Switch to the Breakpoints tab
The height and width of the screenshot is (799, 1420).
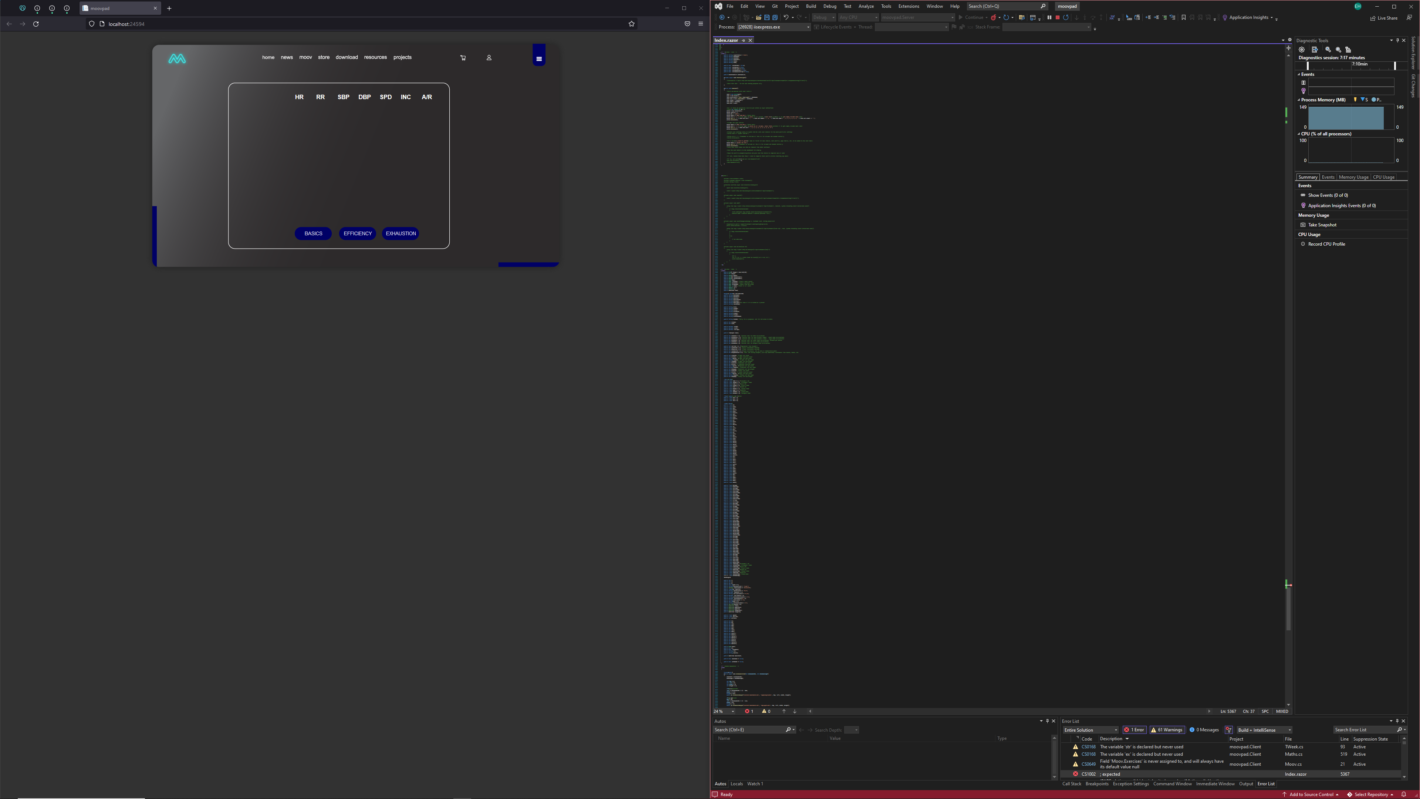coord(1097,784)
